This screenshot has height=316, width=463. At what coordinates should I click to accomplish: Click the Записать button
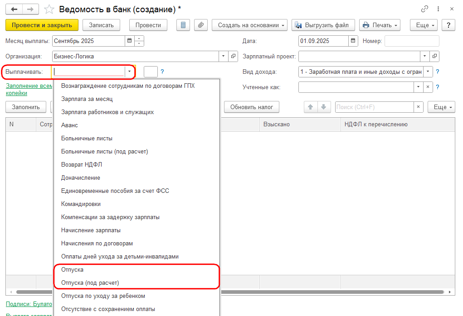click(101, 25)
